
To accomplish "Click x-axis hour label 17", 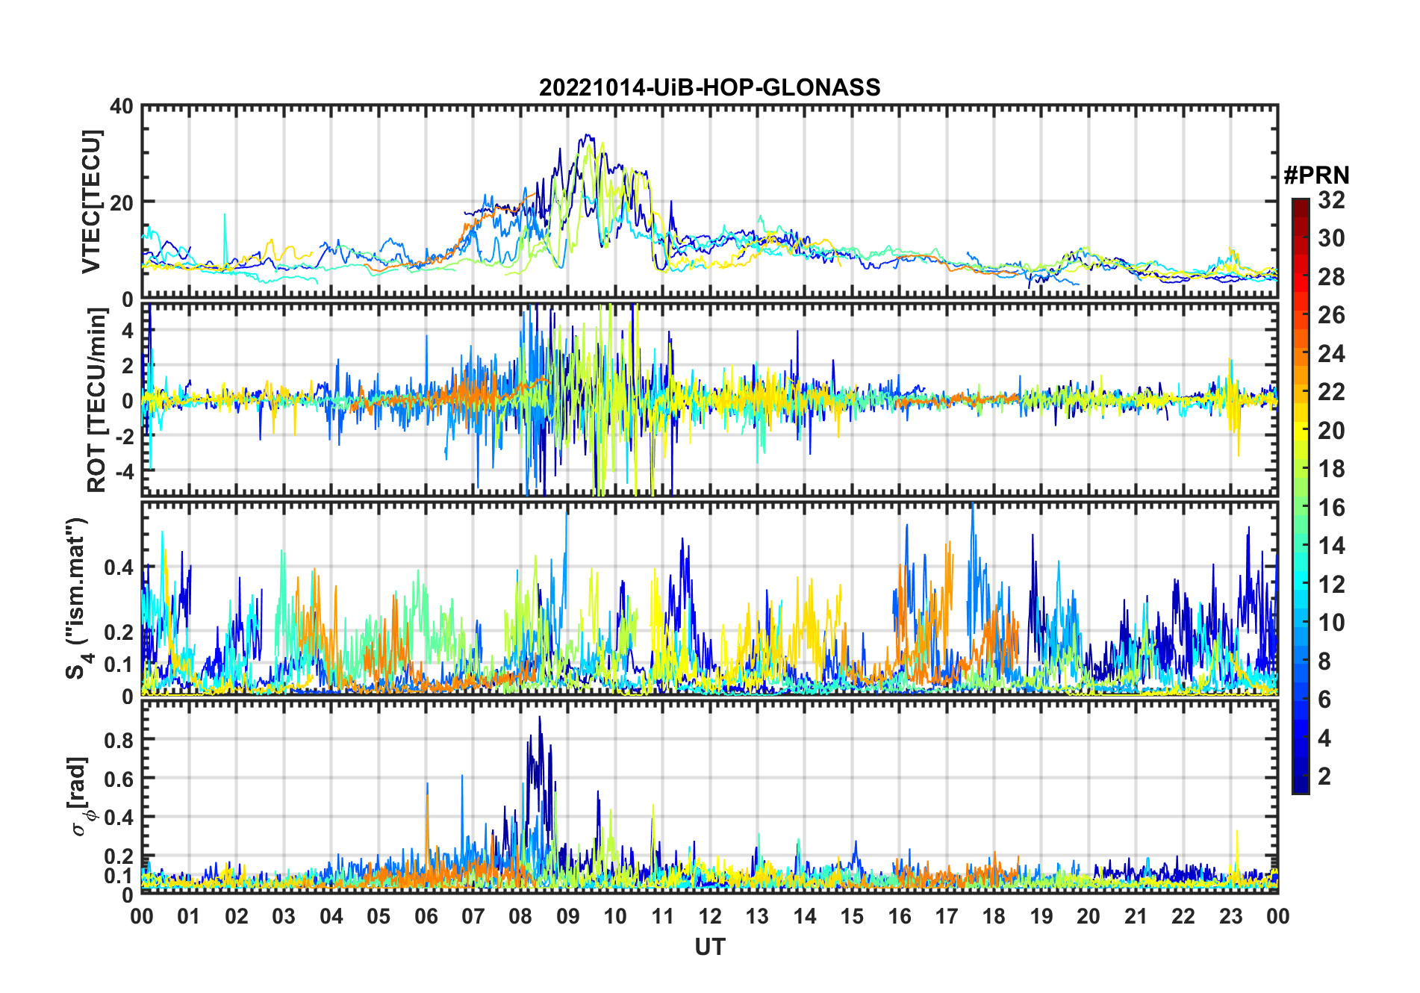I will coord(947,916).
